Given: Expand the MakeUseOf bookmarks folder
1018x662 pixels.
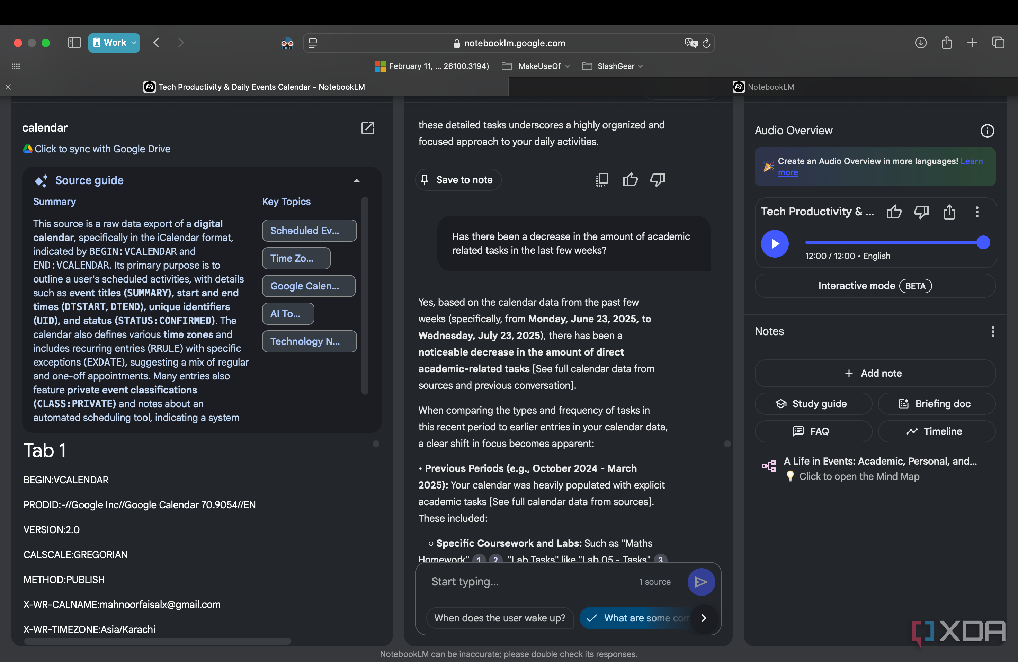Looking at the screenshot, I should tap(536, 66).
